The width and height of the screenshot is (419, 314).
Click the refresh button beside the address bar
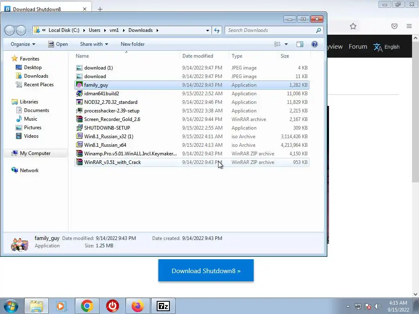(217, 30)
